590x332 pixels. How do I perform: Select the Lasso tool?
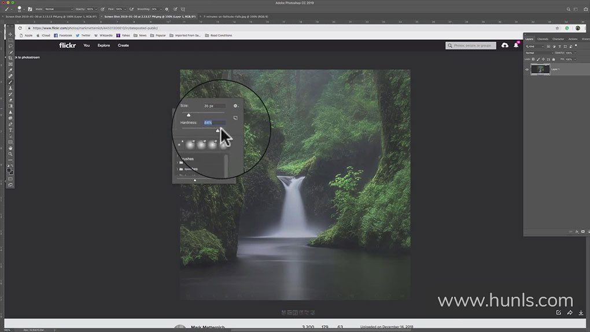pos(10,46)
